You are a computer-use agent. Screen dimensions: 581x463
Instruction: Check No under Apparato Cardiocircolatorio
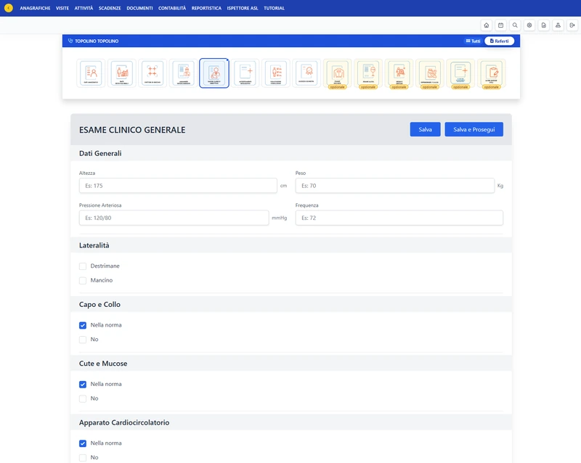point(83,458)
